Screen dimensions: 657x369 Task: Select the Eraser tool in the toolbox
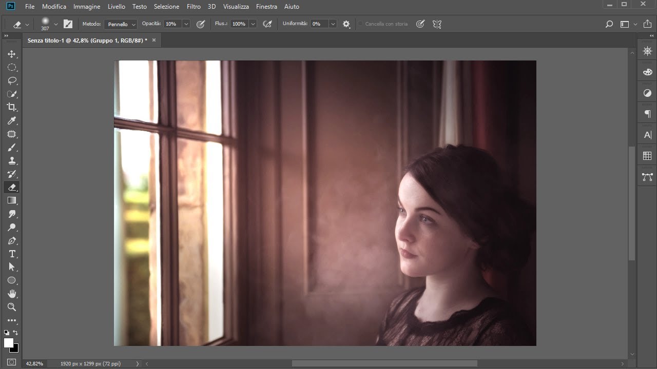point(12,188)
